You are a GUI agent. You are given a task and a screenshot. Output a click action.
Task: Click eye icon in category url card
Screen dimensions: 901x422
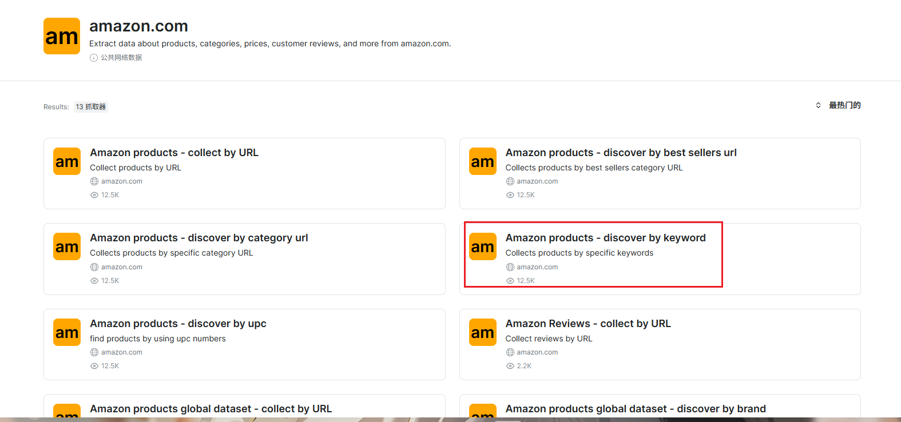[94, 281]
